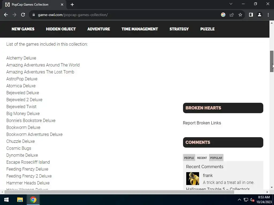
Task: Open the Chrome three-dot menu
Action: tap(268, 15)
